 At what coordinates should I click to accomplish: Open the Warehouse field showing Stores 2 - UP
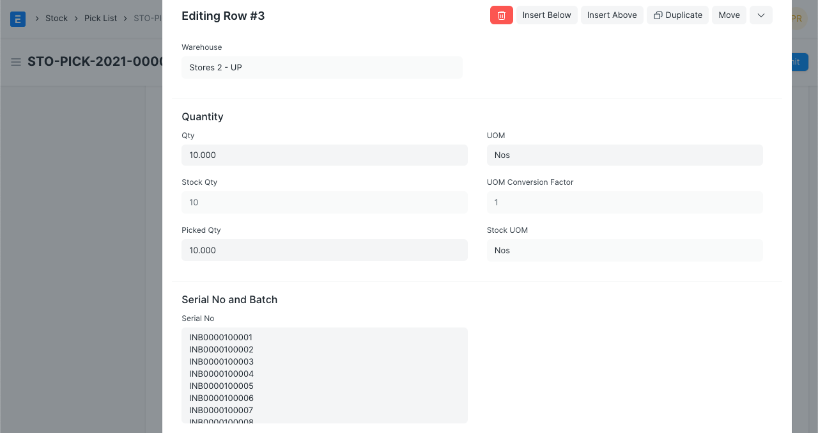pos(321,68)
